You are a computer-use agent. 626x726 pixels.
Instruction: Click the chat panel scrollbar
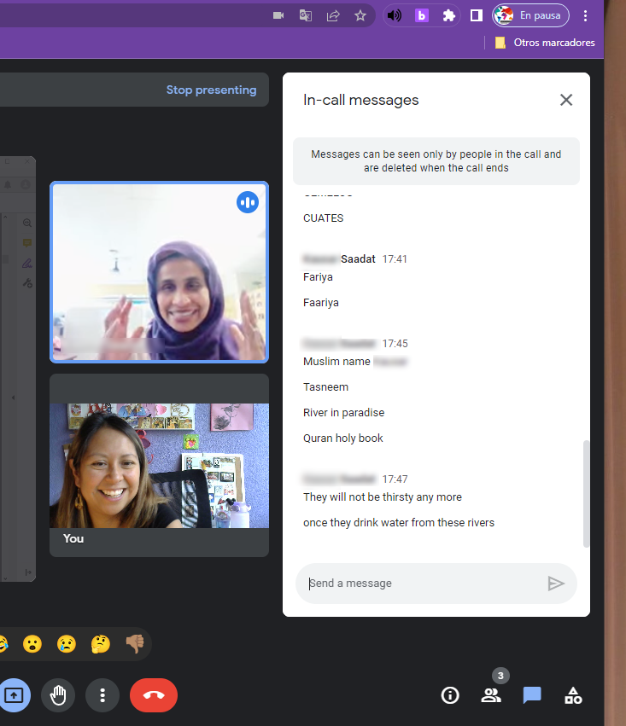pyautogui.click(x=586, y=494)
